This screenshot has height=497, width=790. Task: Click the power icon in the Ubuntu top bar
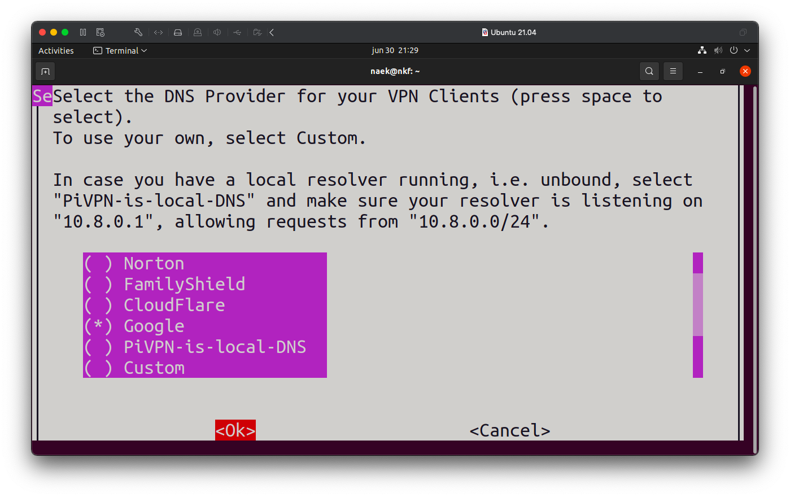pyautogui.click(x=734, y=50)
